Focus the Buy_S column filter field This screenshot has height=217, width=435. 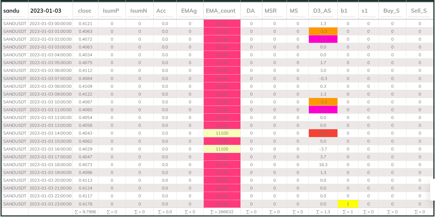(x=392, y=11)
